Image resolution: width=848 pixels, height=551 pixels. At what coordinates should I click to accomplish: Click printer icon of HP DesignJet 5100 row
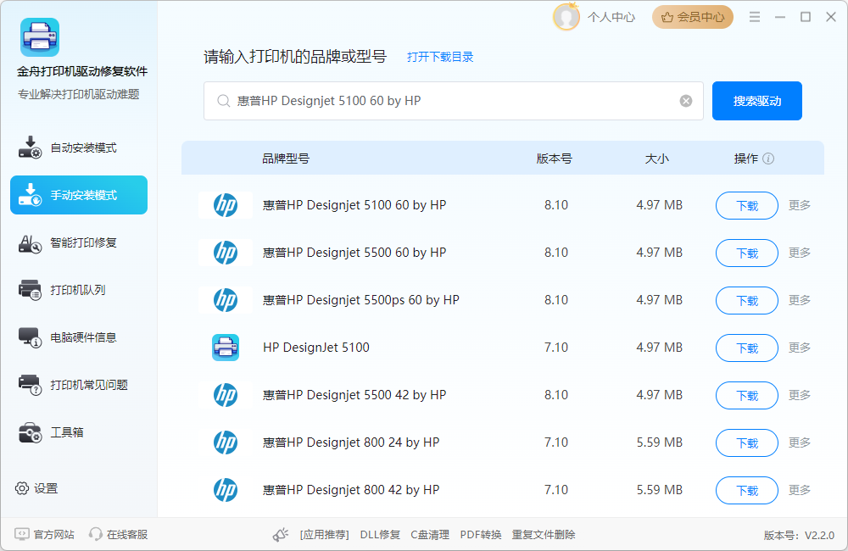[x=226, y=348]
